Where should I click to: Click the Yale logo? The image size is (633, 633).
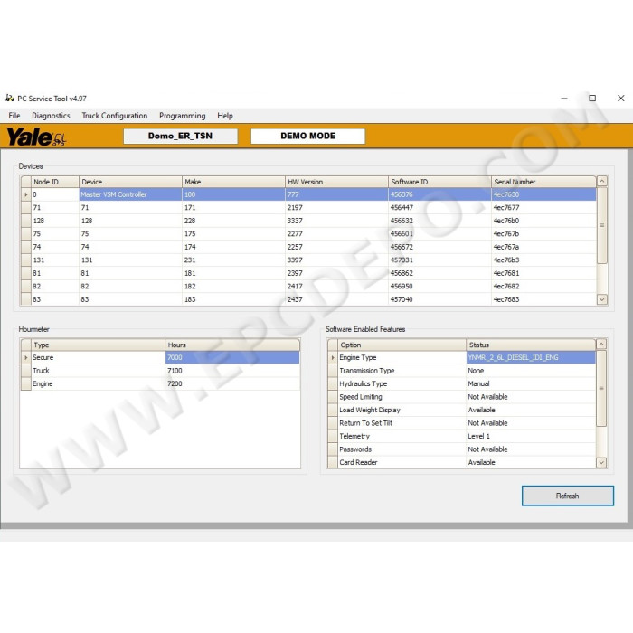tap(36, 137)
